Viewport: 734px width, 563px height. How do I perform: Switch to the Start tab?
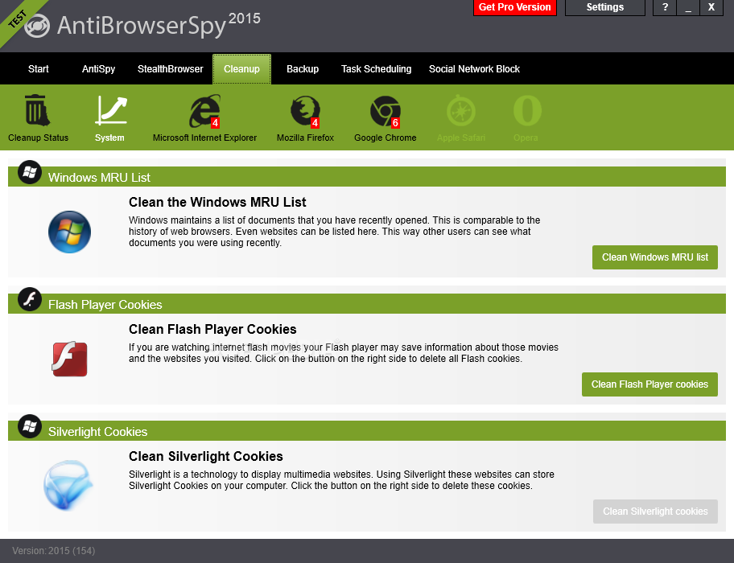click(x=39, y=68)
